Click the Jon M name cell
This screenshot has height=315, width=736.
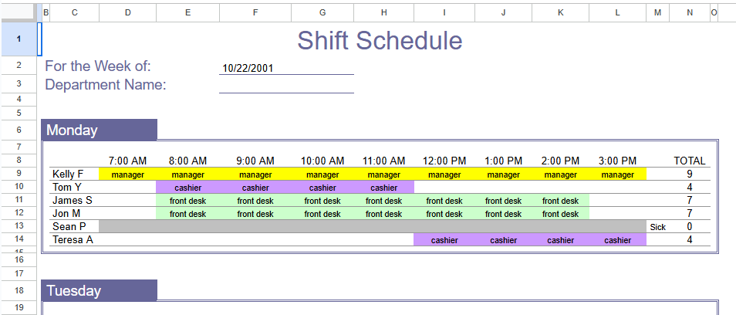click(74, 214)
